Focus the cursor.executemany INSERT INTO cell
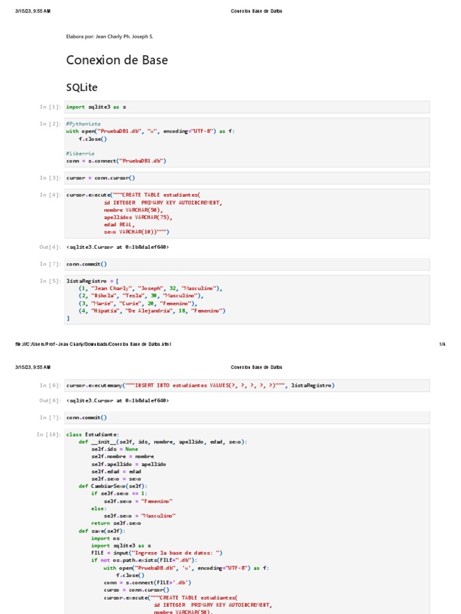461x614 pixels. 247,386
